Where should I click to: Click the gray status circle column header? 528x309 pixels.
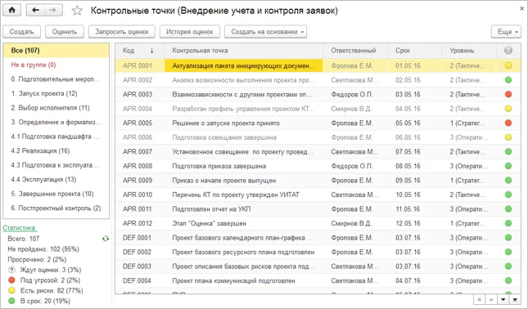[x=508, y=51]
